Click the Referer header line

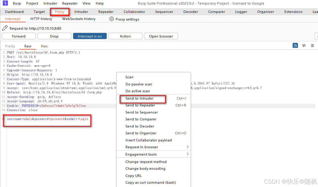tap(54, 92)
